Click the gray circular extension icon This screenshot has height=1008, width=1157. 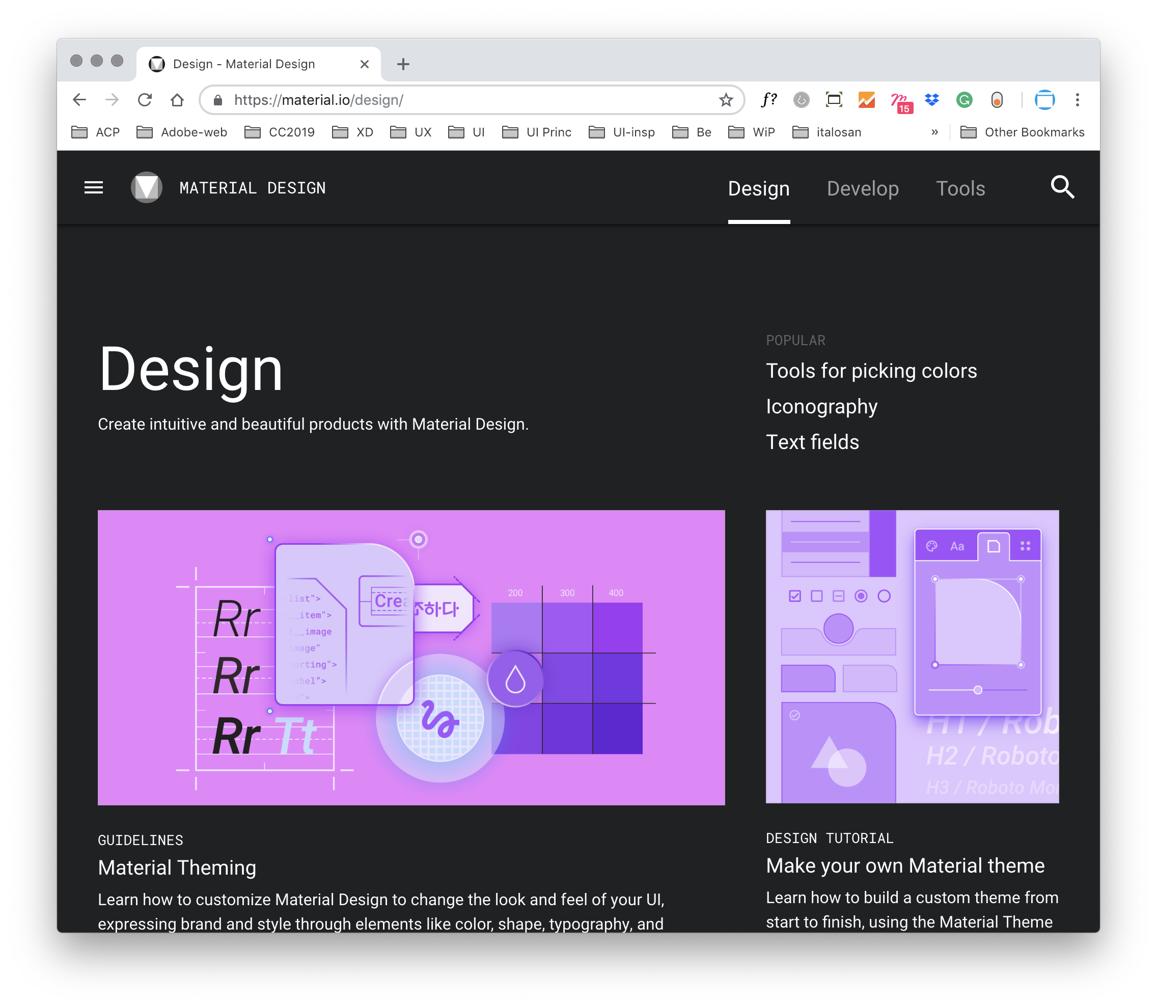click(802, 100)
